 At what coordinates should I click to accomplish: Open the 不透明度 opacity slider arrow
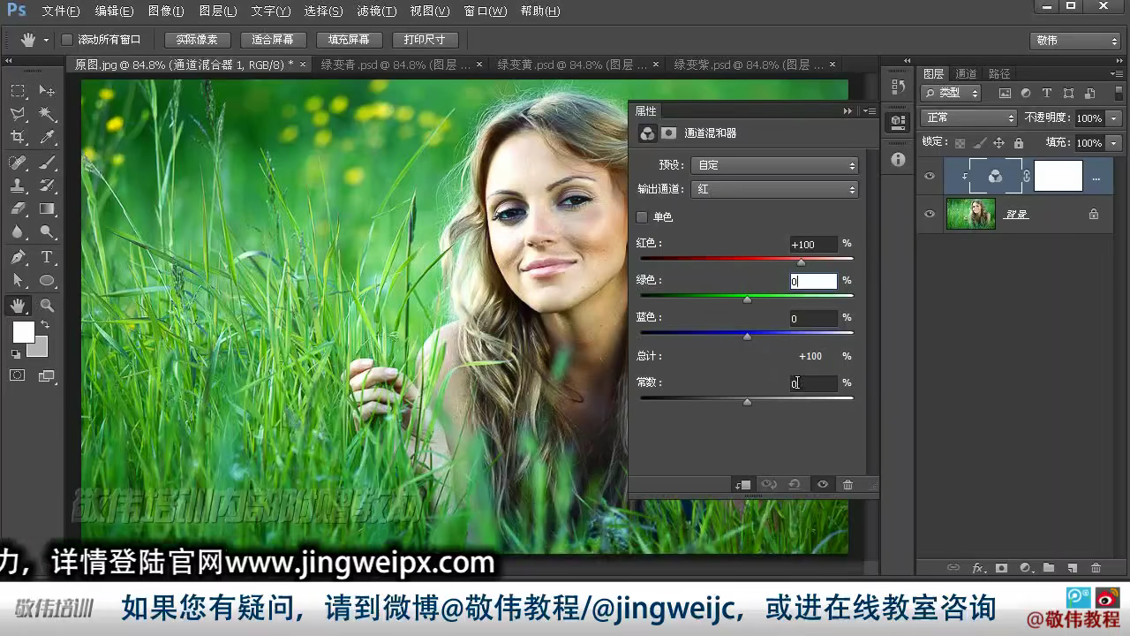(1114, 118)
